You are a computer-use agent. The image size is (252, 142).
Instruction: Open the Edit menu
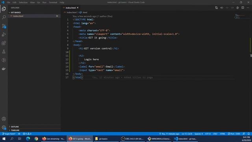click(15, 2)
